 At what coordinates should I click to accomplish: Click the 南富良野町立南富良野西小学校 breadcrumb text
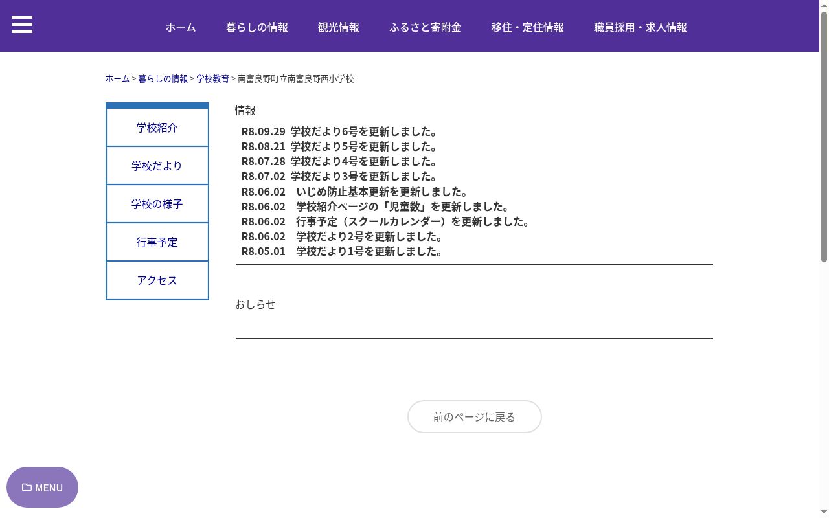coord(296,78)
